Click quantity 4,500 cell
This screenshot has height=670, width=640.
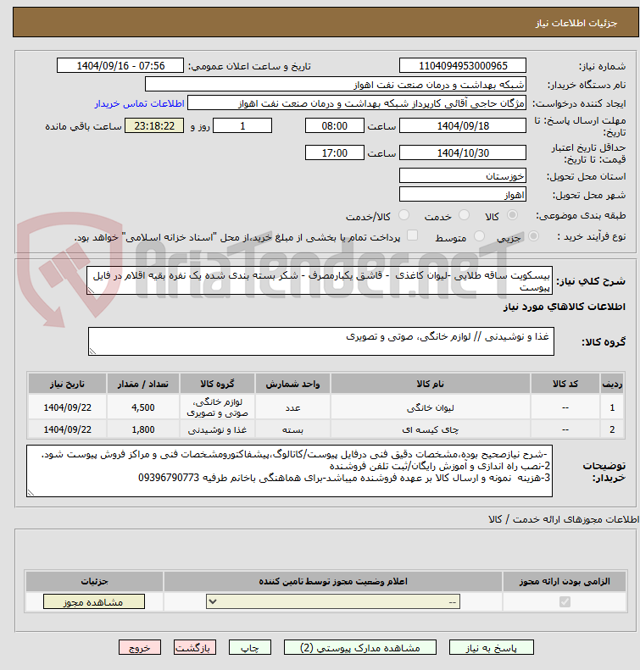click(x=143, y=407)
